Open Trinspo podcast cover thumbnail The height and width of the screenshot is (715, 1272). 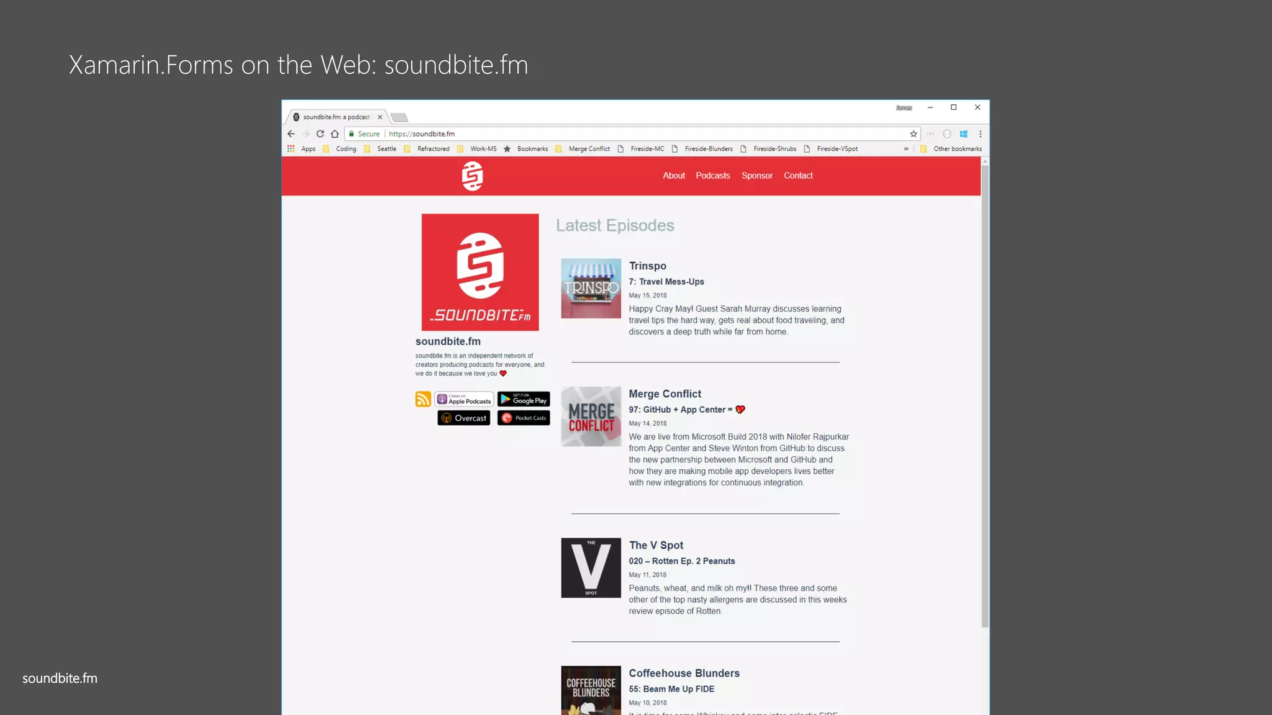pyautogui.click(x=591, y=289)
